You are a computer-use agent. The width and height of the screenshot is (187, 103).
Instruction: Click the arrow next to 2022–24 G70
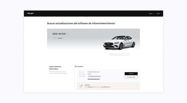68,34
